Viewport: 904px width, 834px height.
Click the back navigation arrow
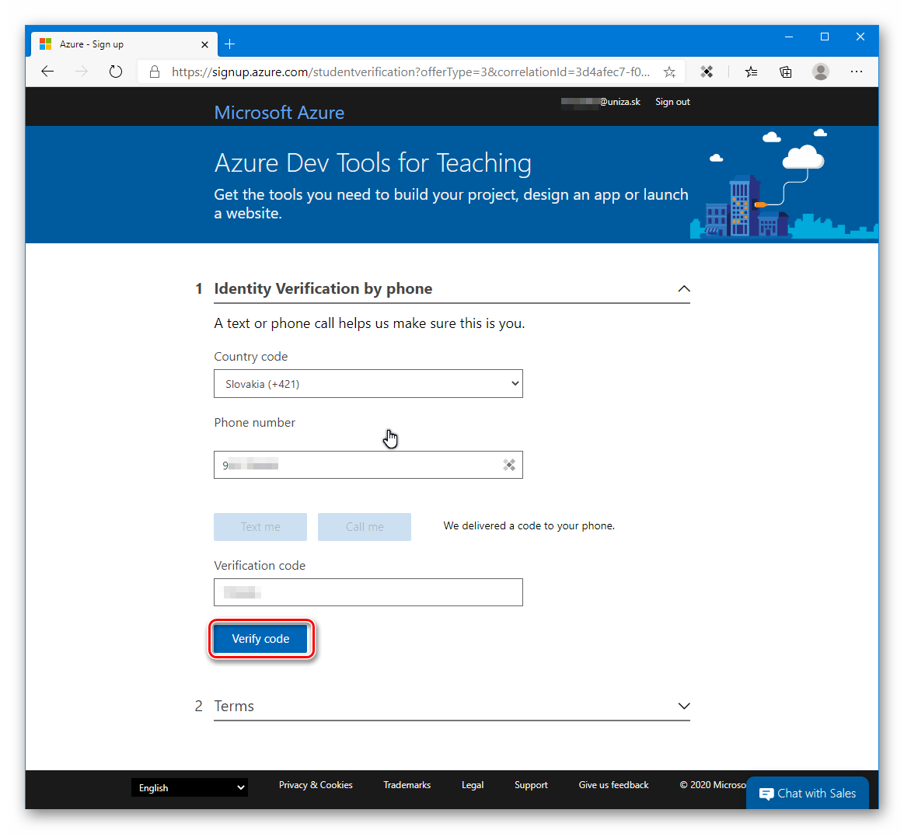pos(47,71)
